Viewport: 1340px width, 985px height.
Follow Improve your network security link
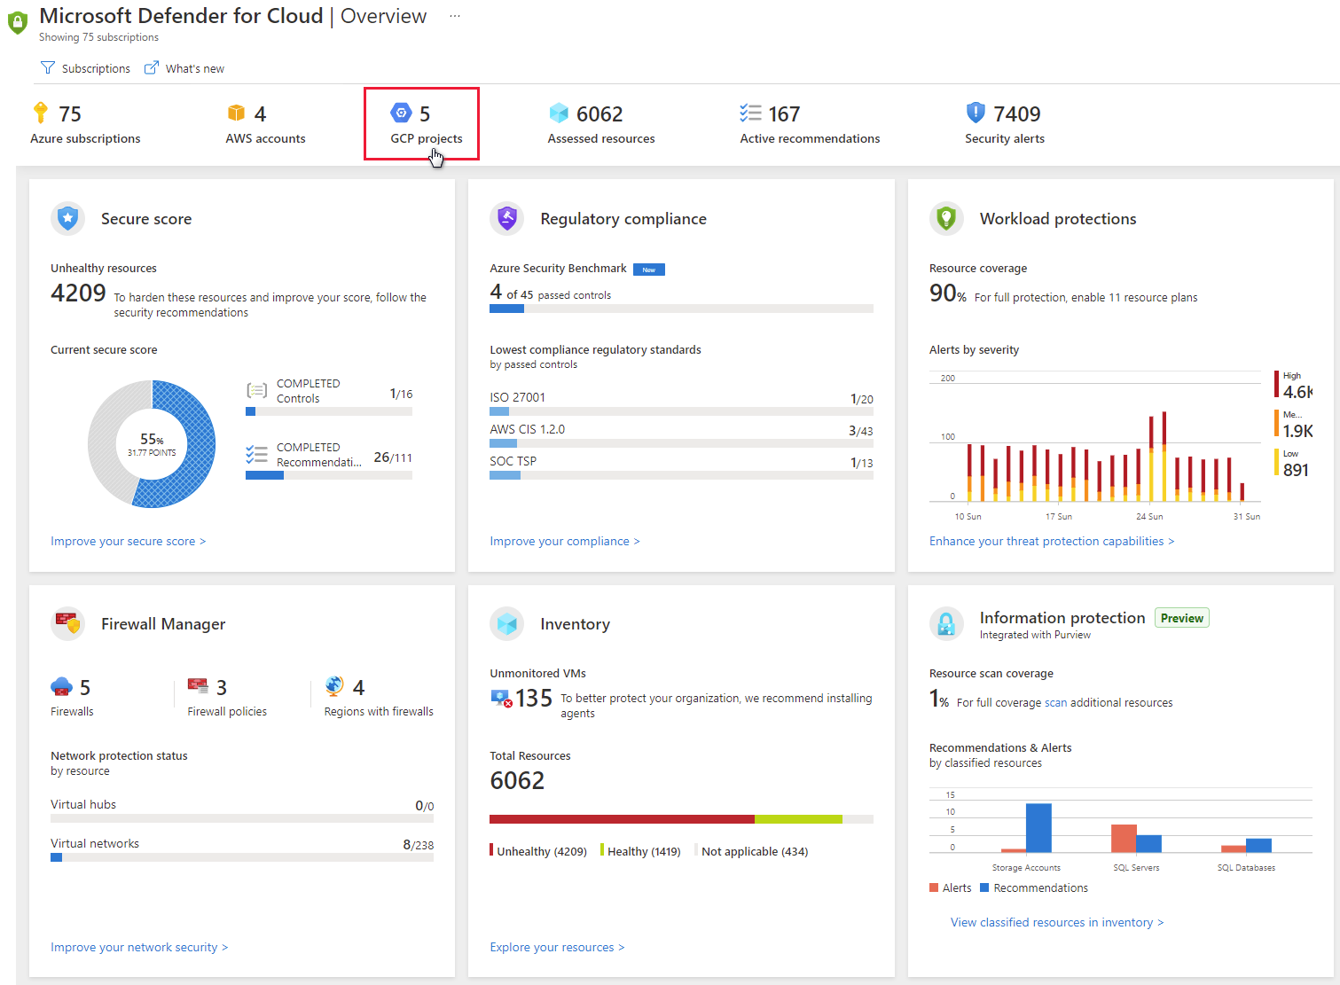point(139,947)
